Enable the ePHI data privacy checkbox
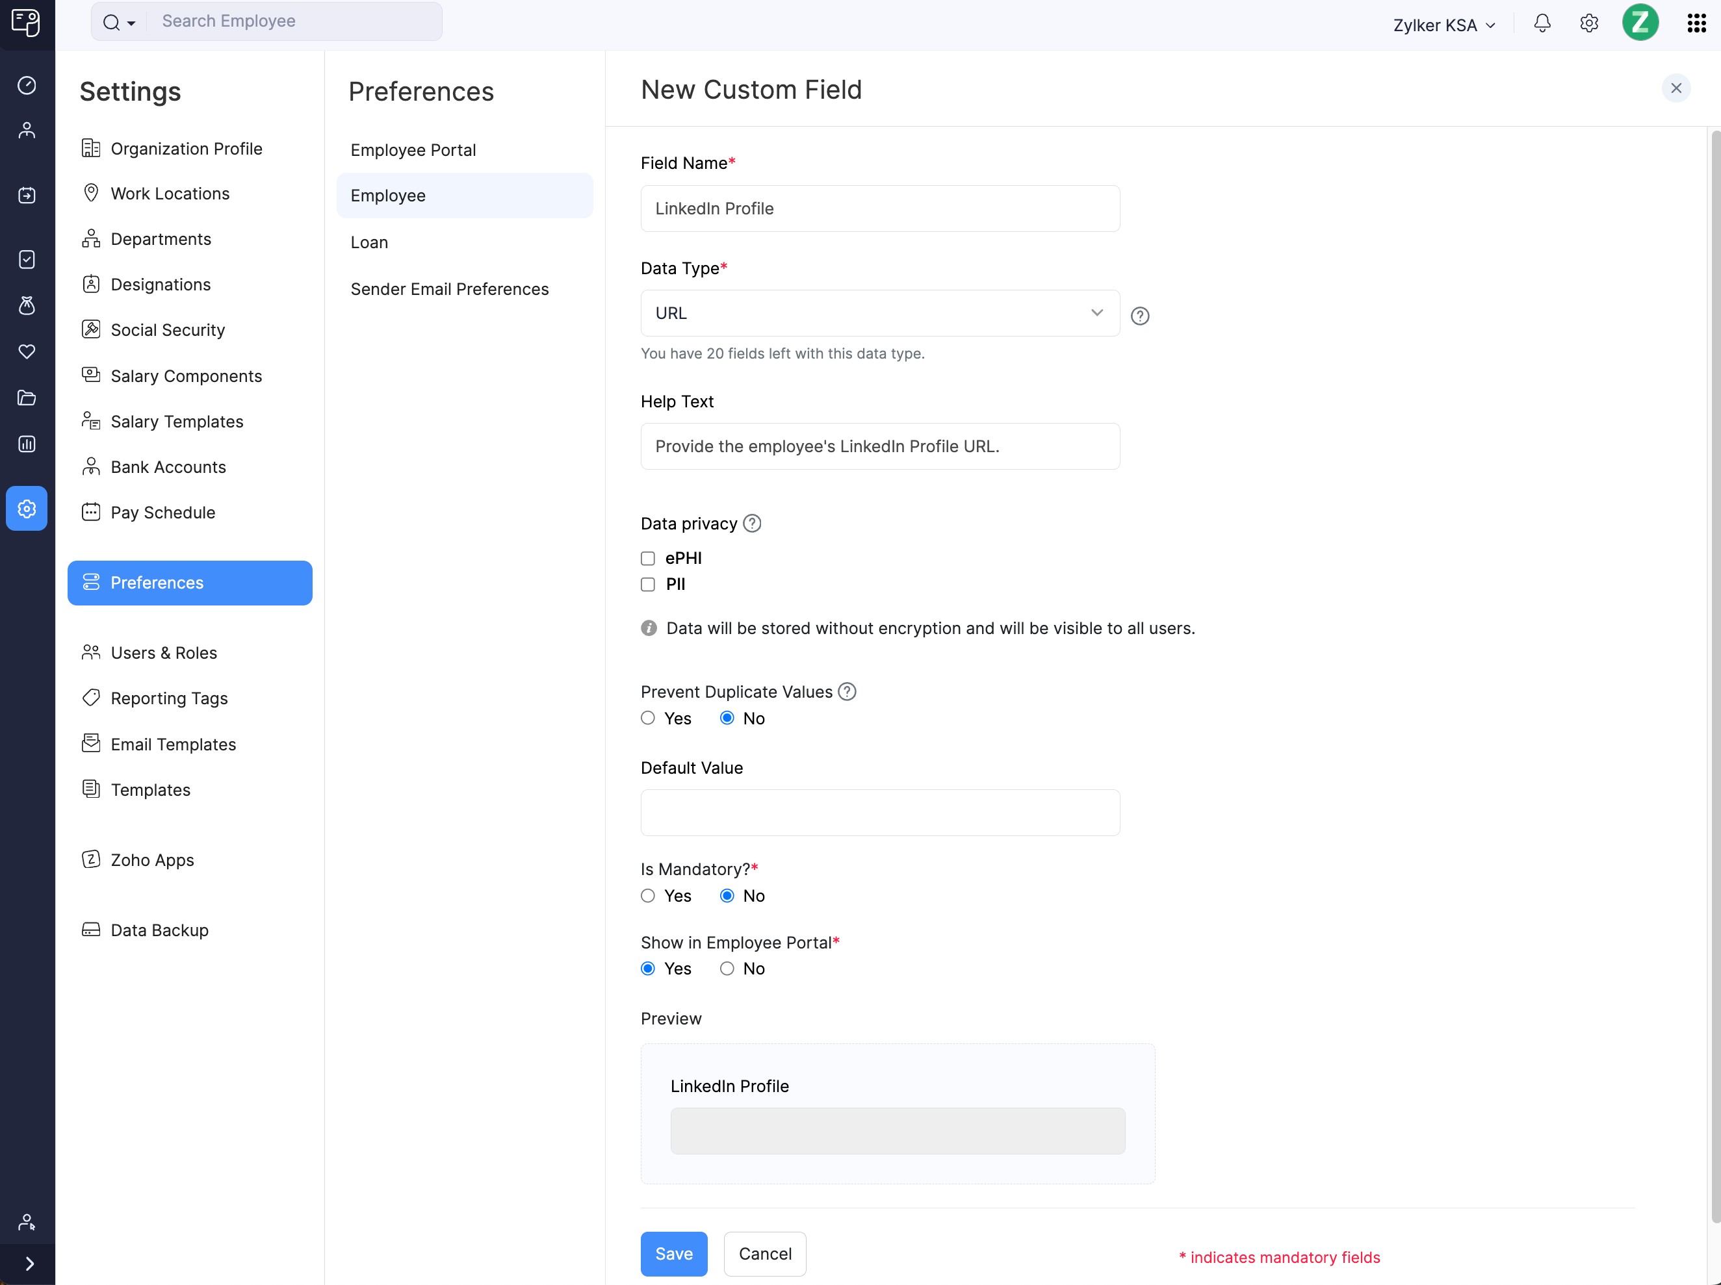Screen dimensions: 1721x1285 pyautogui.click(x=647, y=557)
